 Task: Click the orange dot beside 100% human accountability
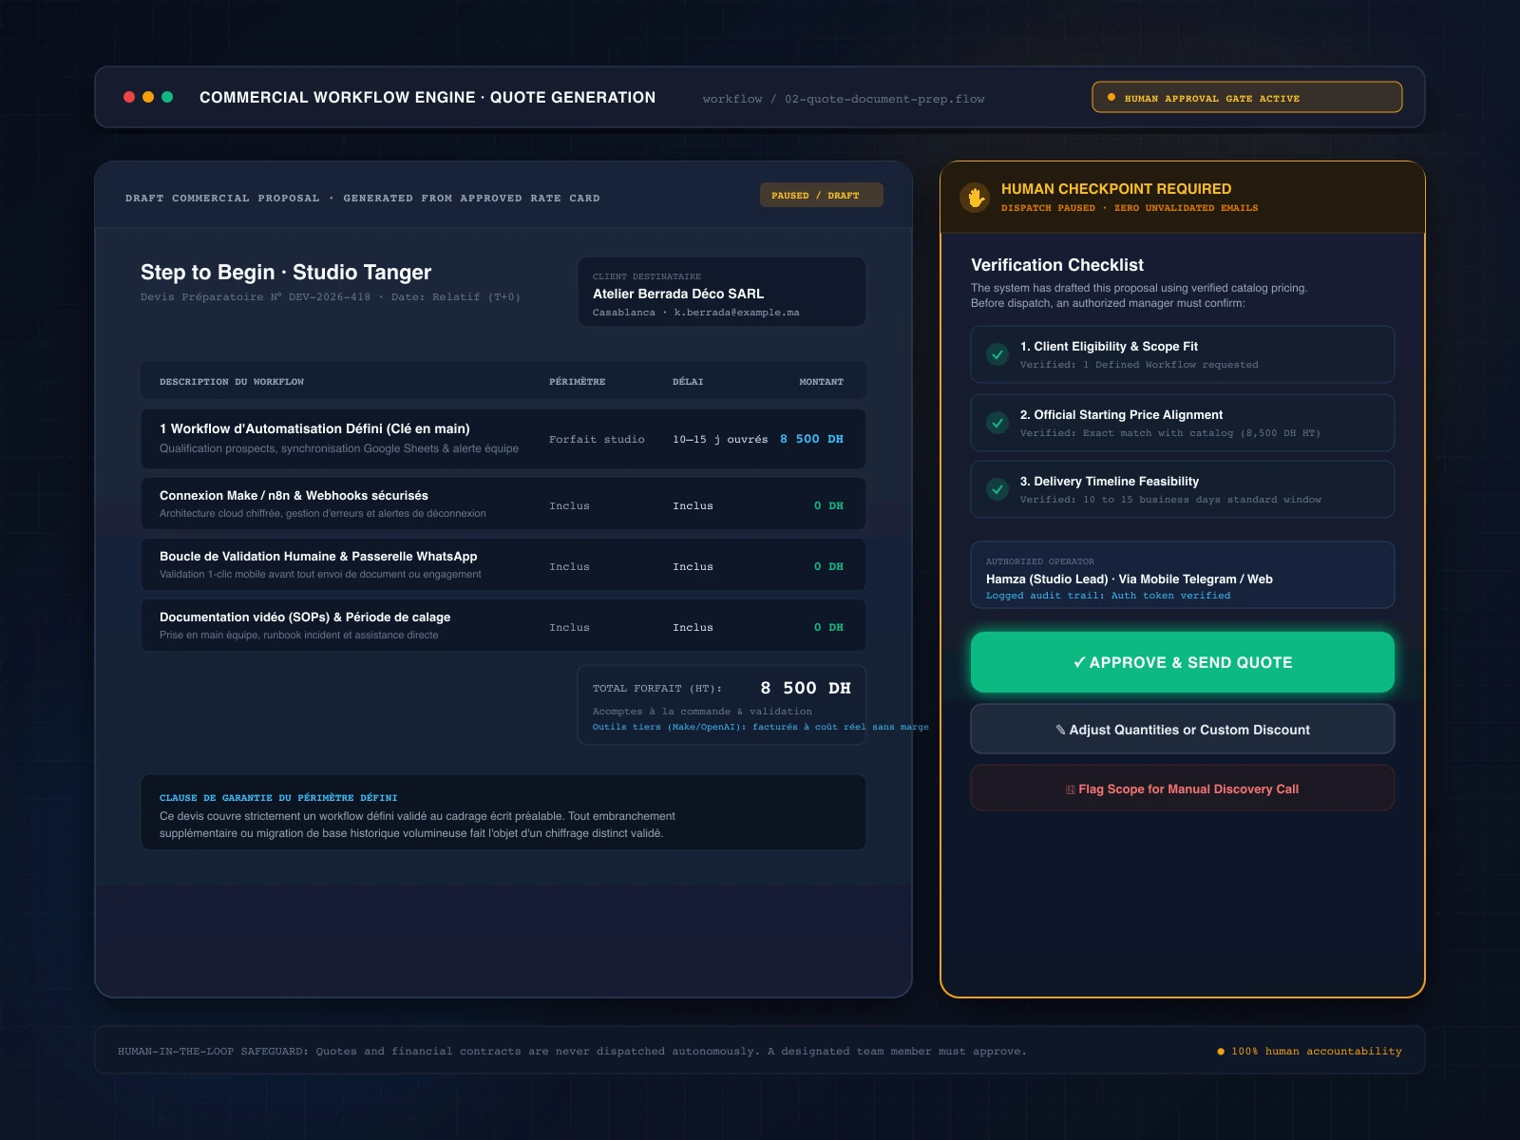(x=1221, y=1052)
